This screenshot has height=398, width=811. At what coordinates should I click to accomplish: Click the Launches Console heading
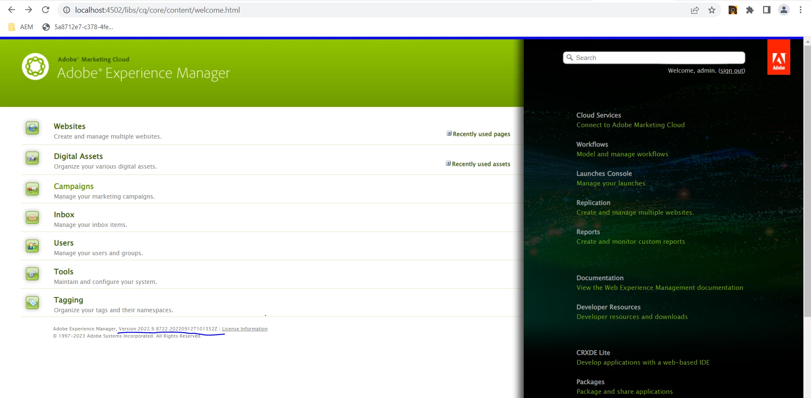point(604,174)
